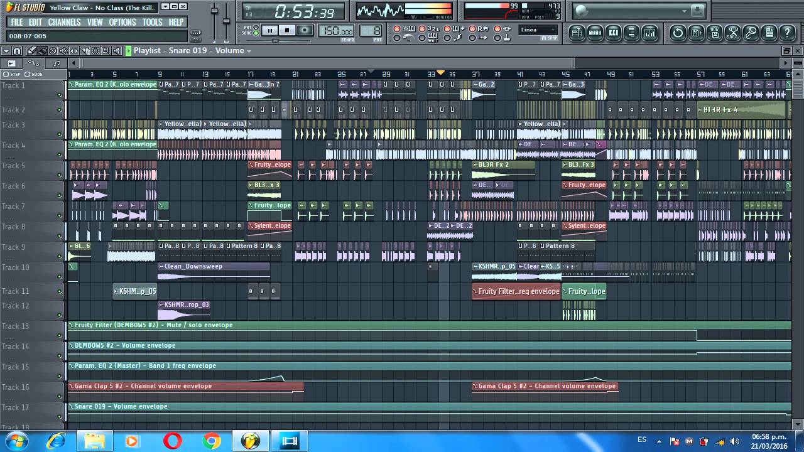Open Opera browser from the taskbar
The width and height of the screenshot is (804, 452).
point(173,441)
